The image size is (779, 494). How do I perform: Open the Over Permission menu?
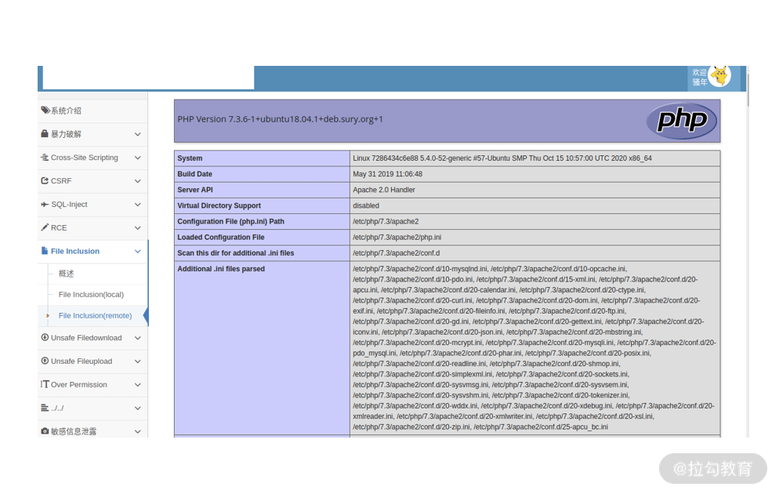[92, 385]
